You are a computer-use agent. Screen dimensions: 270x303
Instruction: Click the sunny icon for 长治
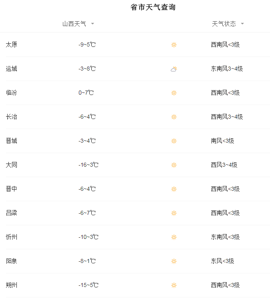click(174, 117)
